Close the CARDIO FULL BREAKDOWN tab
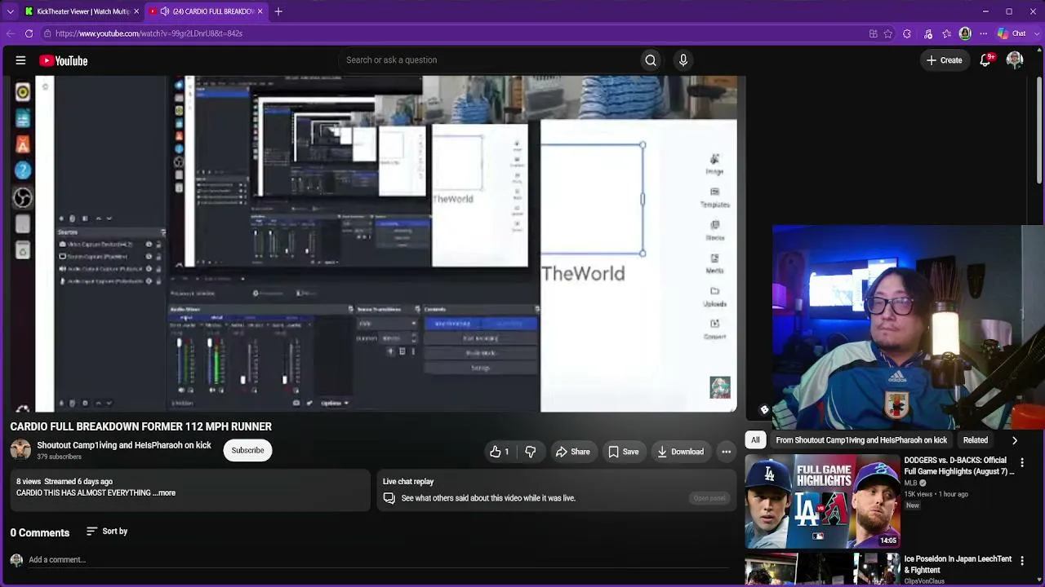 click(260, 11)
